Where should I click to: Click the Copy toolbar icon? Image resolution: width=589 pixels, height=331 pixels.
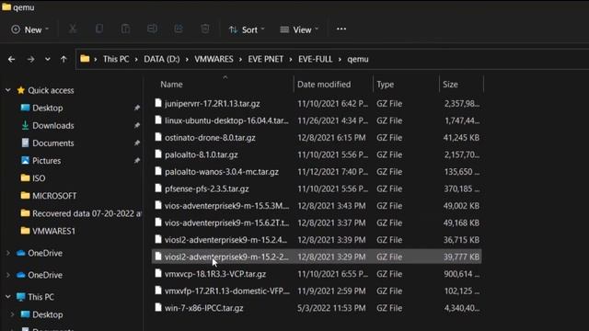tap(99, 29)
